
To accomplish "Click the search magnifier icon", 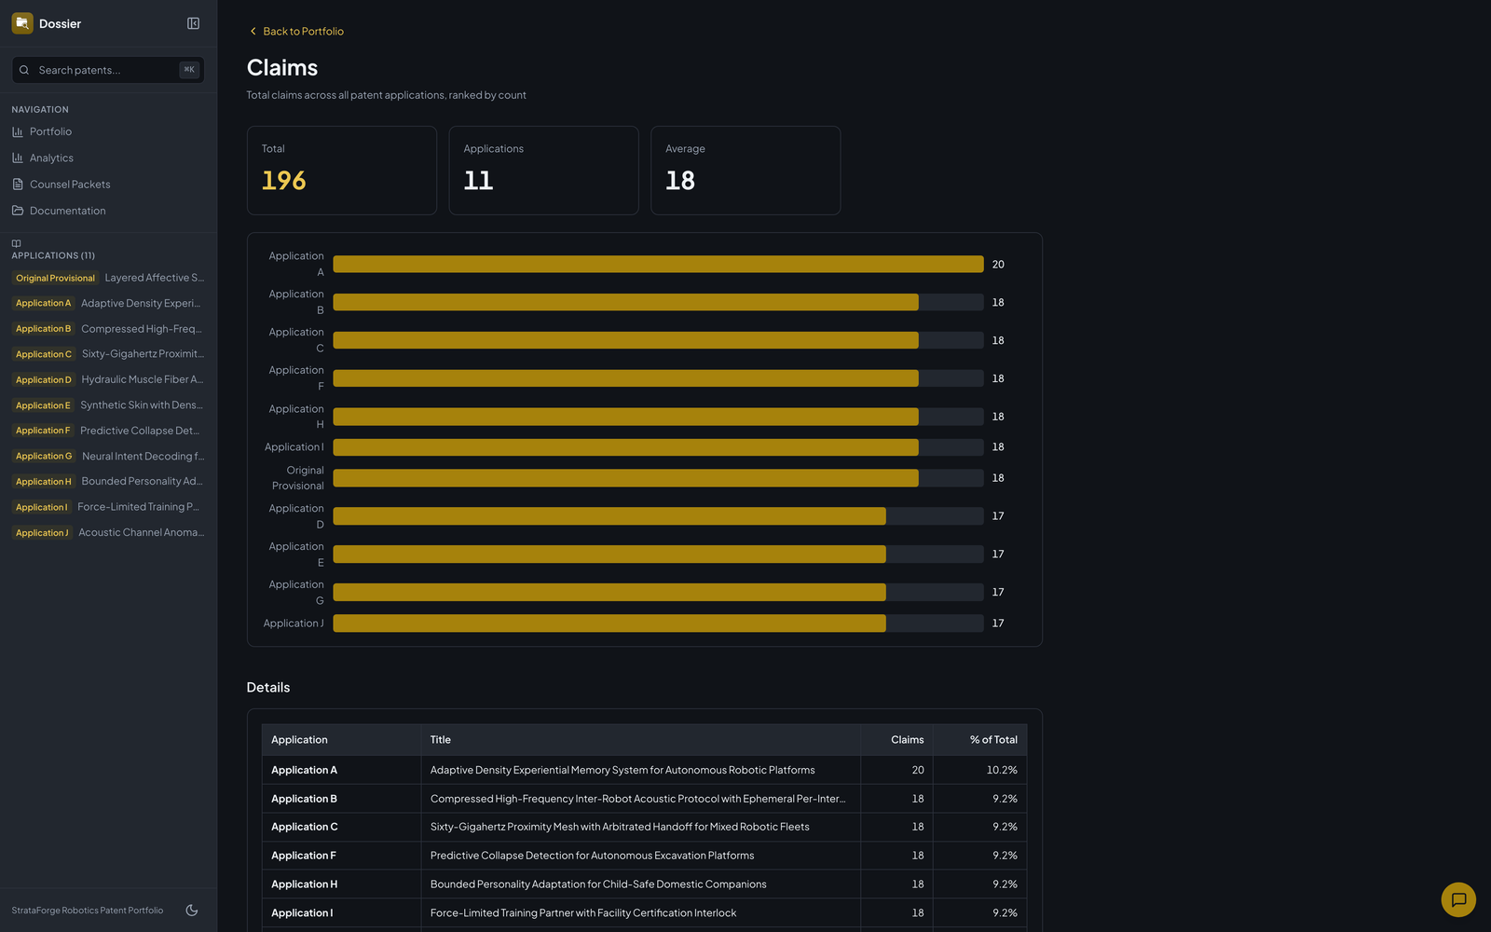I will [24, 70].
